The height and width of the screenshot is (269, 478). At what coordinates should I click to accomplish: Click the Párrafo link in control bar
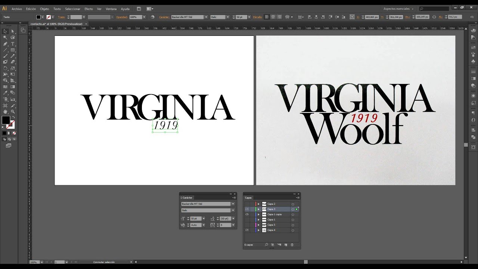(x=257, y=17)
